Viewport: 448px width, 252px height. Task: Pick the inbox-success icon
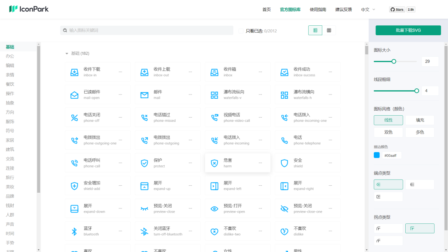pyautogui.click(x=284, y=72)
